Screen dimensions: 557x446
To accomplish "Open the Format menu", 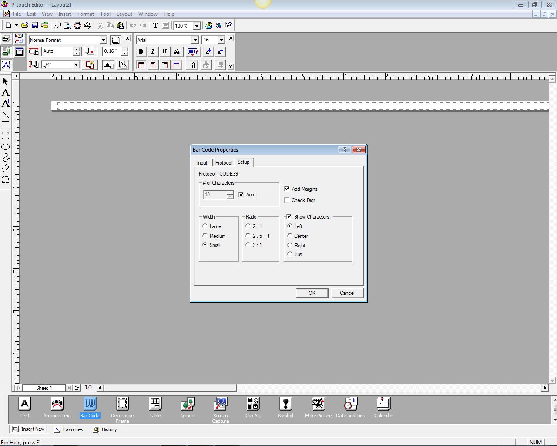I will coord(86,14).
